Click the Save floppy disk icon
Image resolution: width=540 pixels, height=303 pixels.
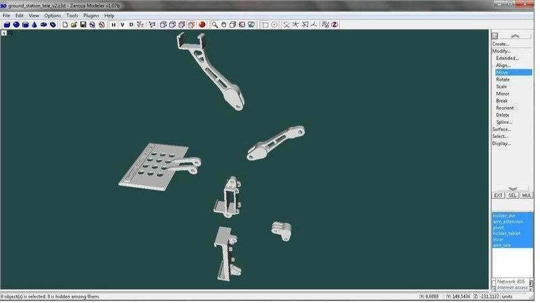pyautogui.click(x=82, y=25)
